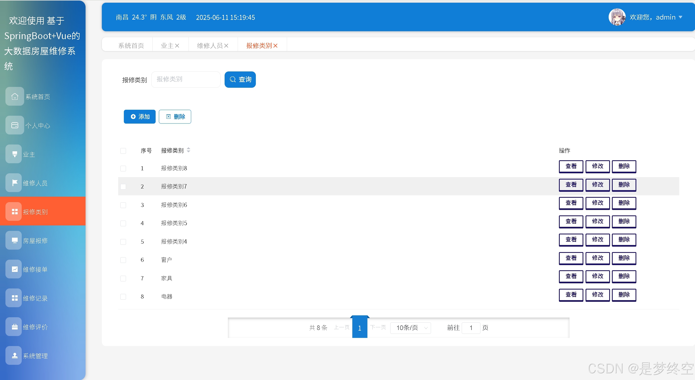
Task: Click into the 报修类别 search field
Action: pyautogui.click(x=186, y=79)
